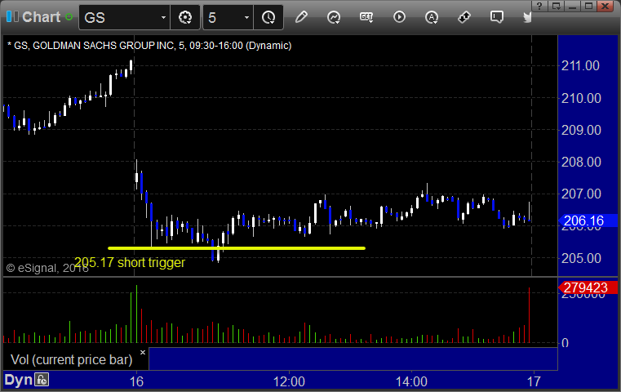The height and width of the screenshot is (392, 621).
Task: Click the Dyn lock icon
Action: click(42, 380)
